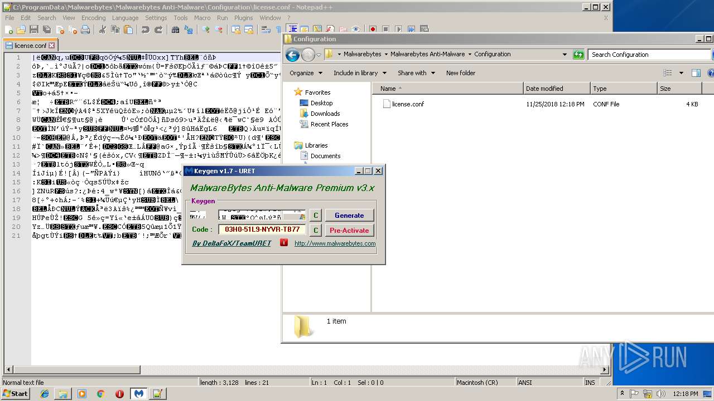The width and height of the screenshot is (714, 401).
Task: Open the Settings menu in Notepad++
Action: pos(156,18)
